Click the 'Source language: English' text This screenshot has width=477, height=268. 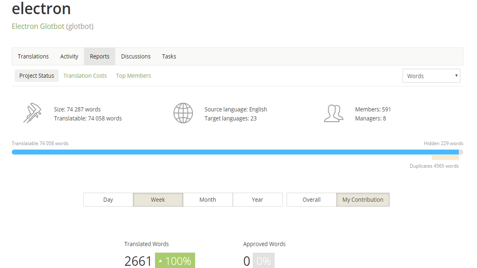[x=236, y=109]
